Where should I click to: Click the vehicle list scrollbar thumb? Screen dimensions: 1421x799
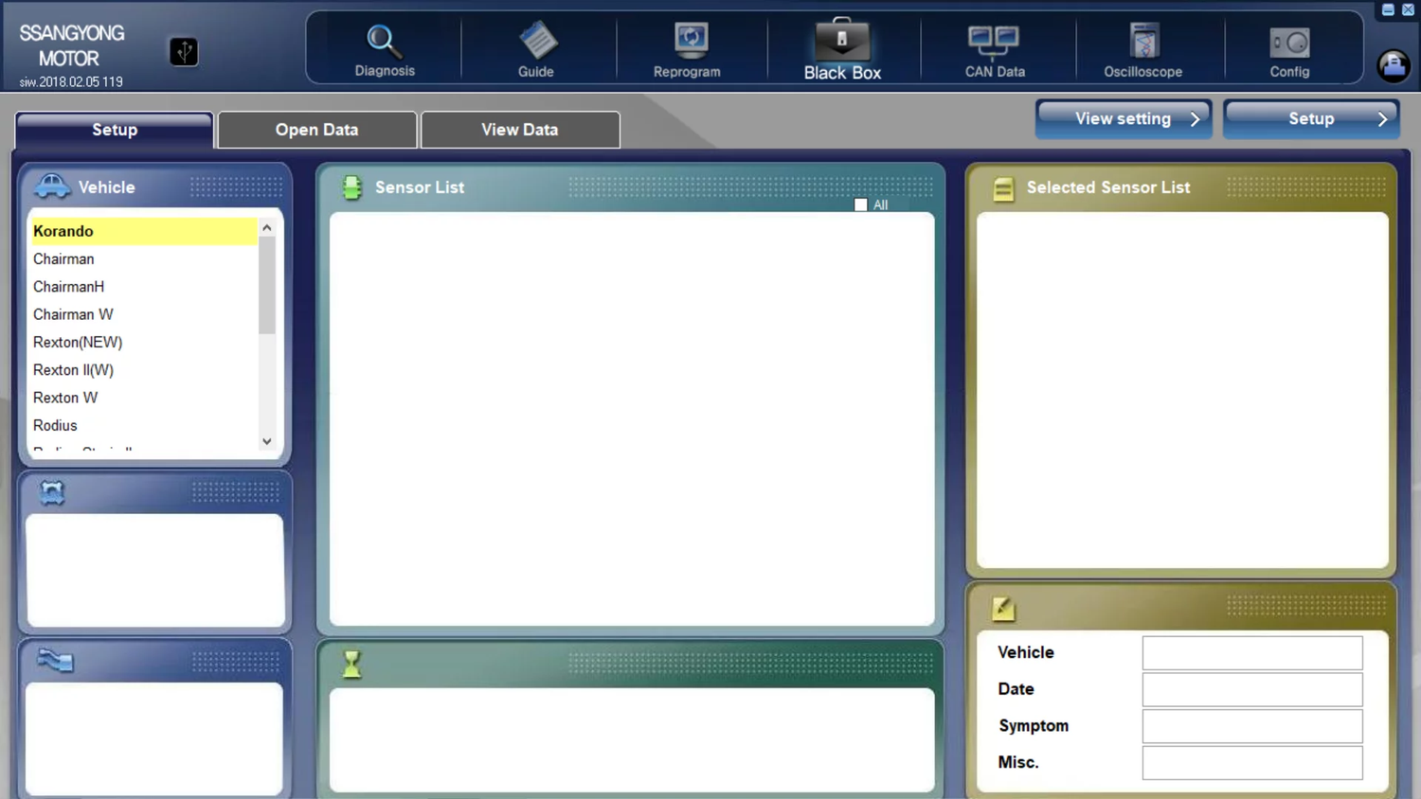(x=267, y=284)
